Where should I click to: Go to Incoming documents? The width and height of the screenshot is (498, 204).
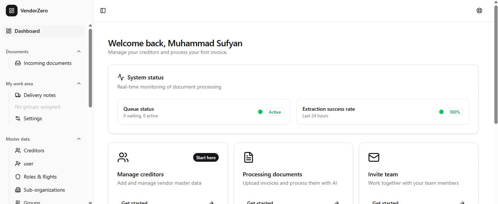pyautogui.click(x=47, y=63)
